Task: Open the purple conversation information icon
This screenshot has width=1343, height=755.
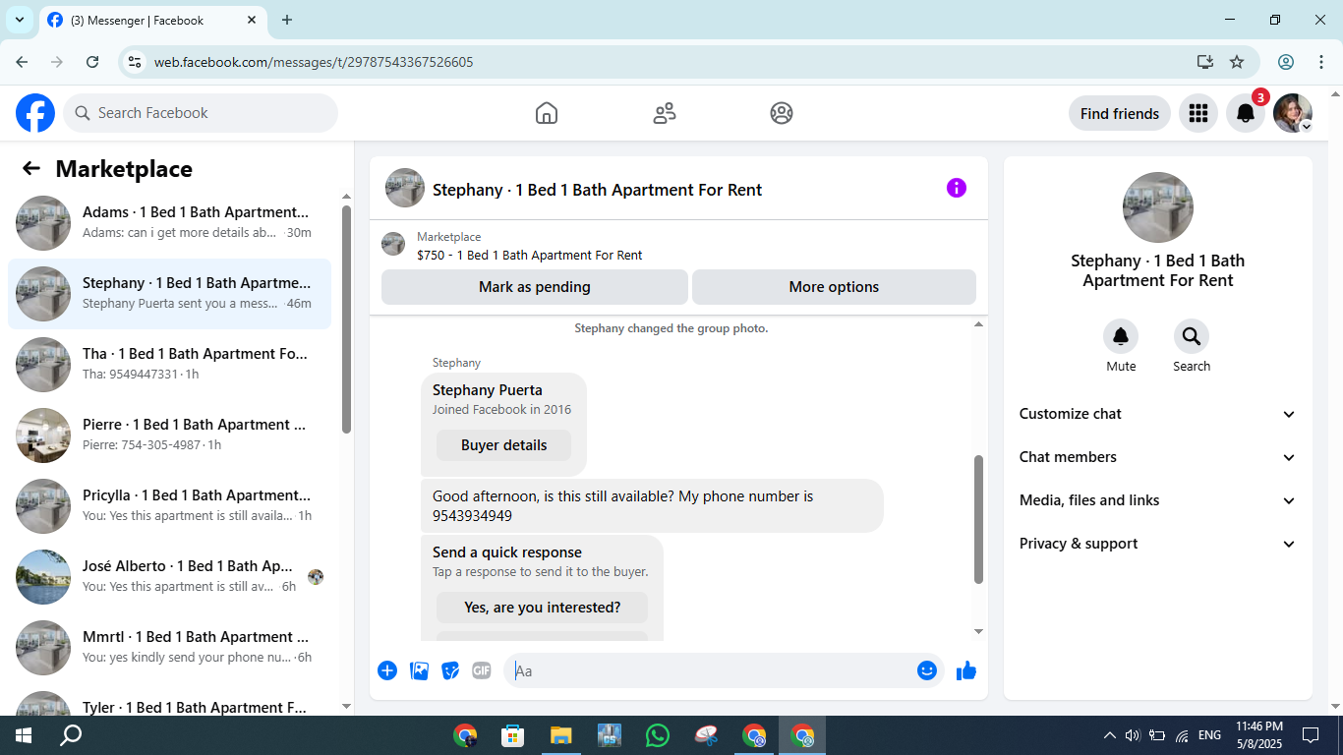Action: click(x=957, y=188)
